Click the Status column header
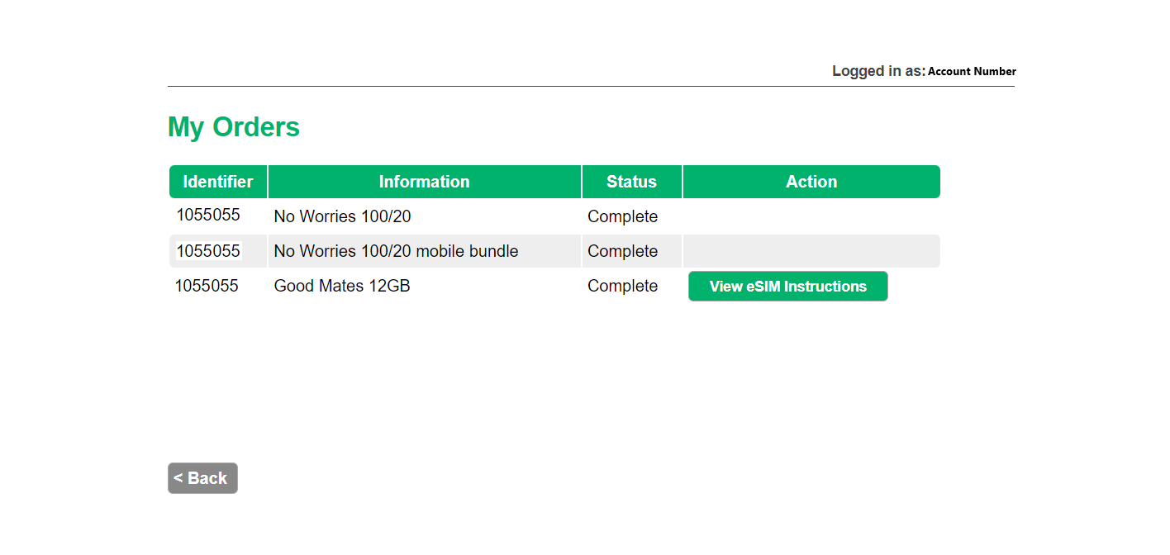Viewport: 1170px width, 555px height. tap(631, 182)
